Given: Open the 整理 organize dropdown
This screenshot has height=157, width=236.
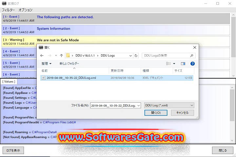Looking at the screenshot, I should pos(46,63).
